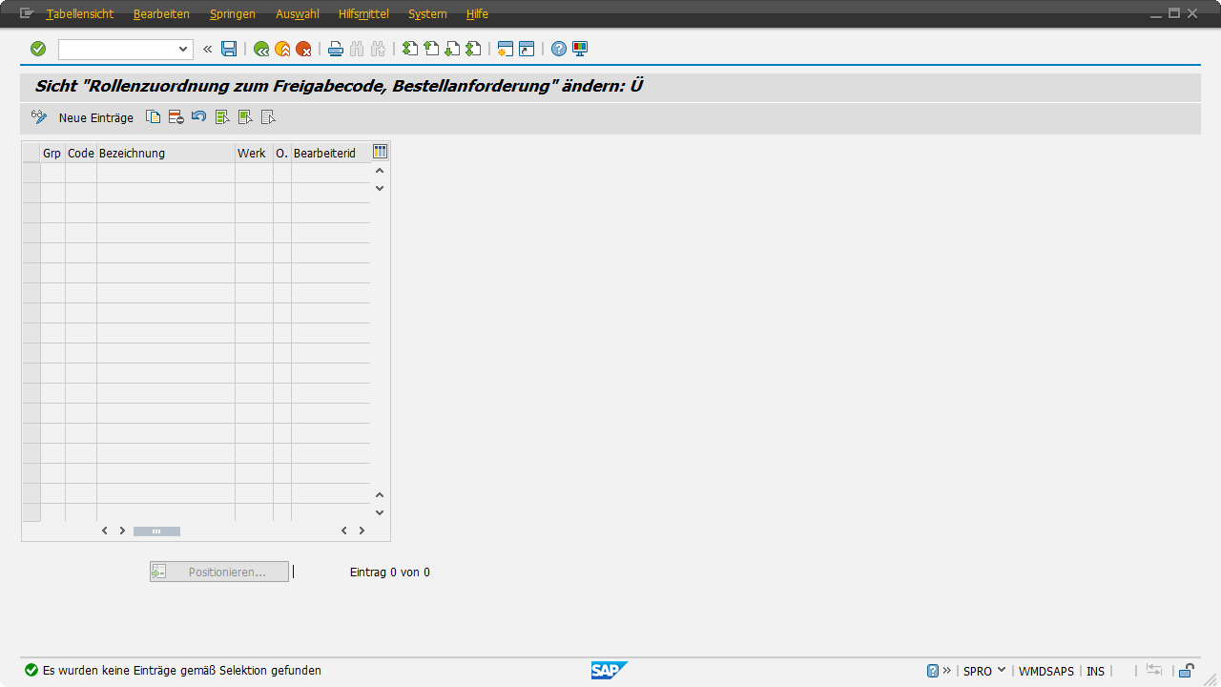1221x687 pixels.
Task: Open table column settings icon
Action: coord(381,152)
